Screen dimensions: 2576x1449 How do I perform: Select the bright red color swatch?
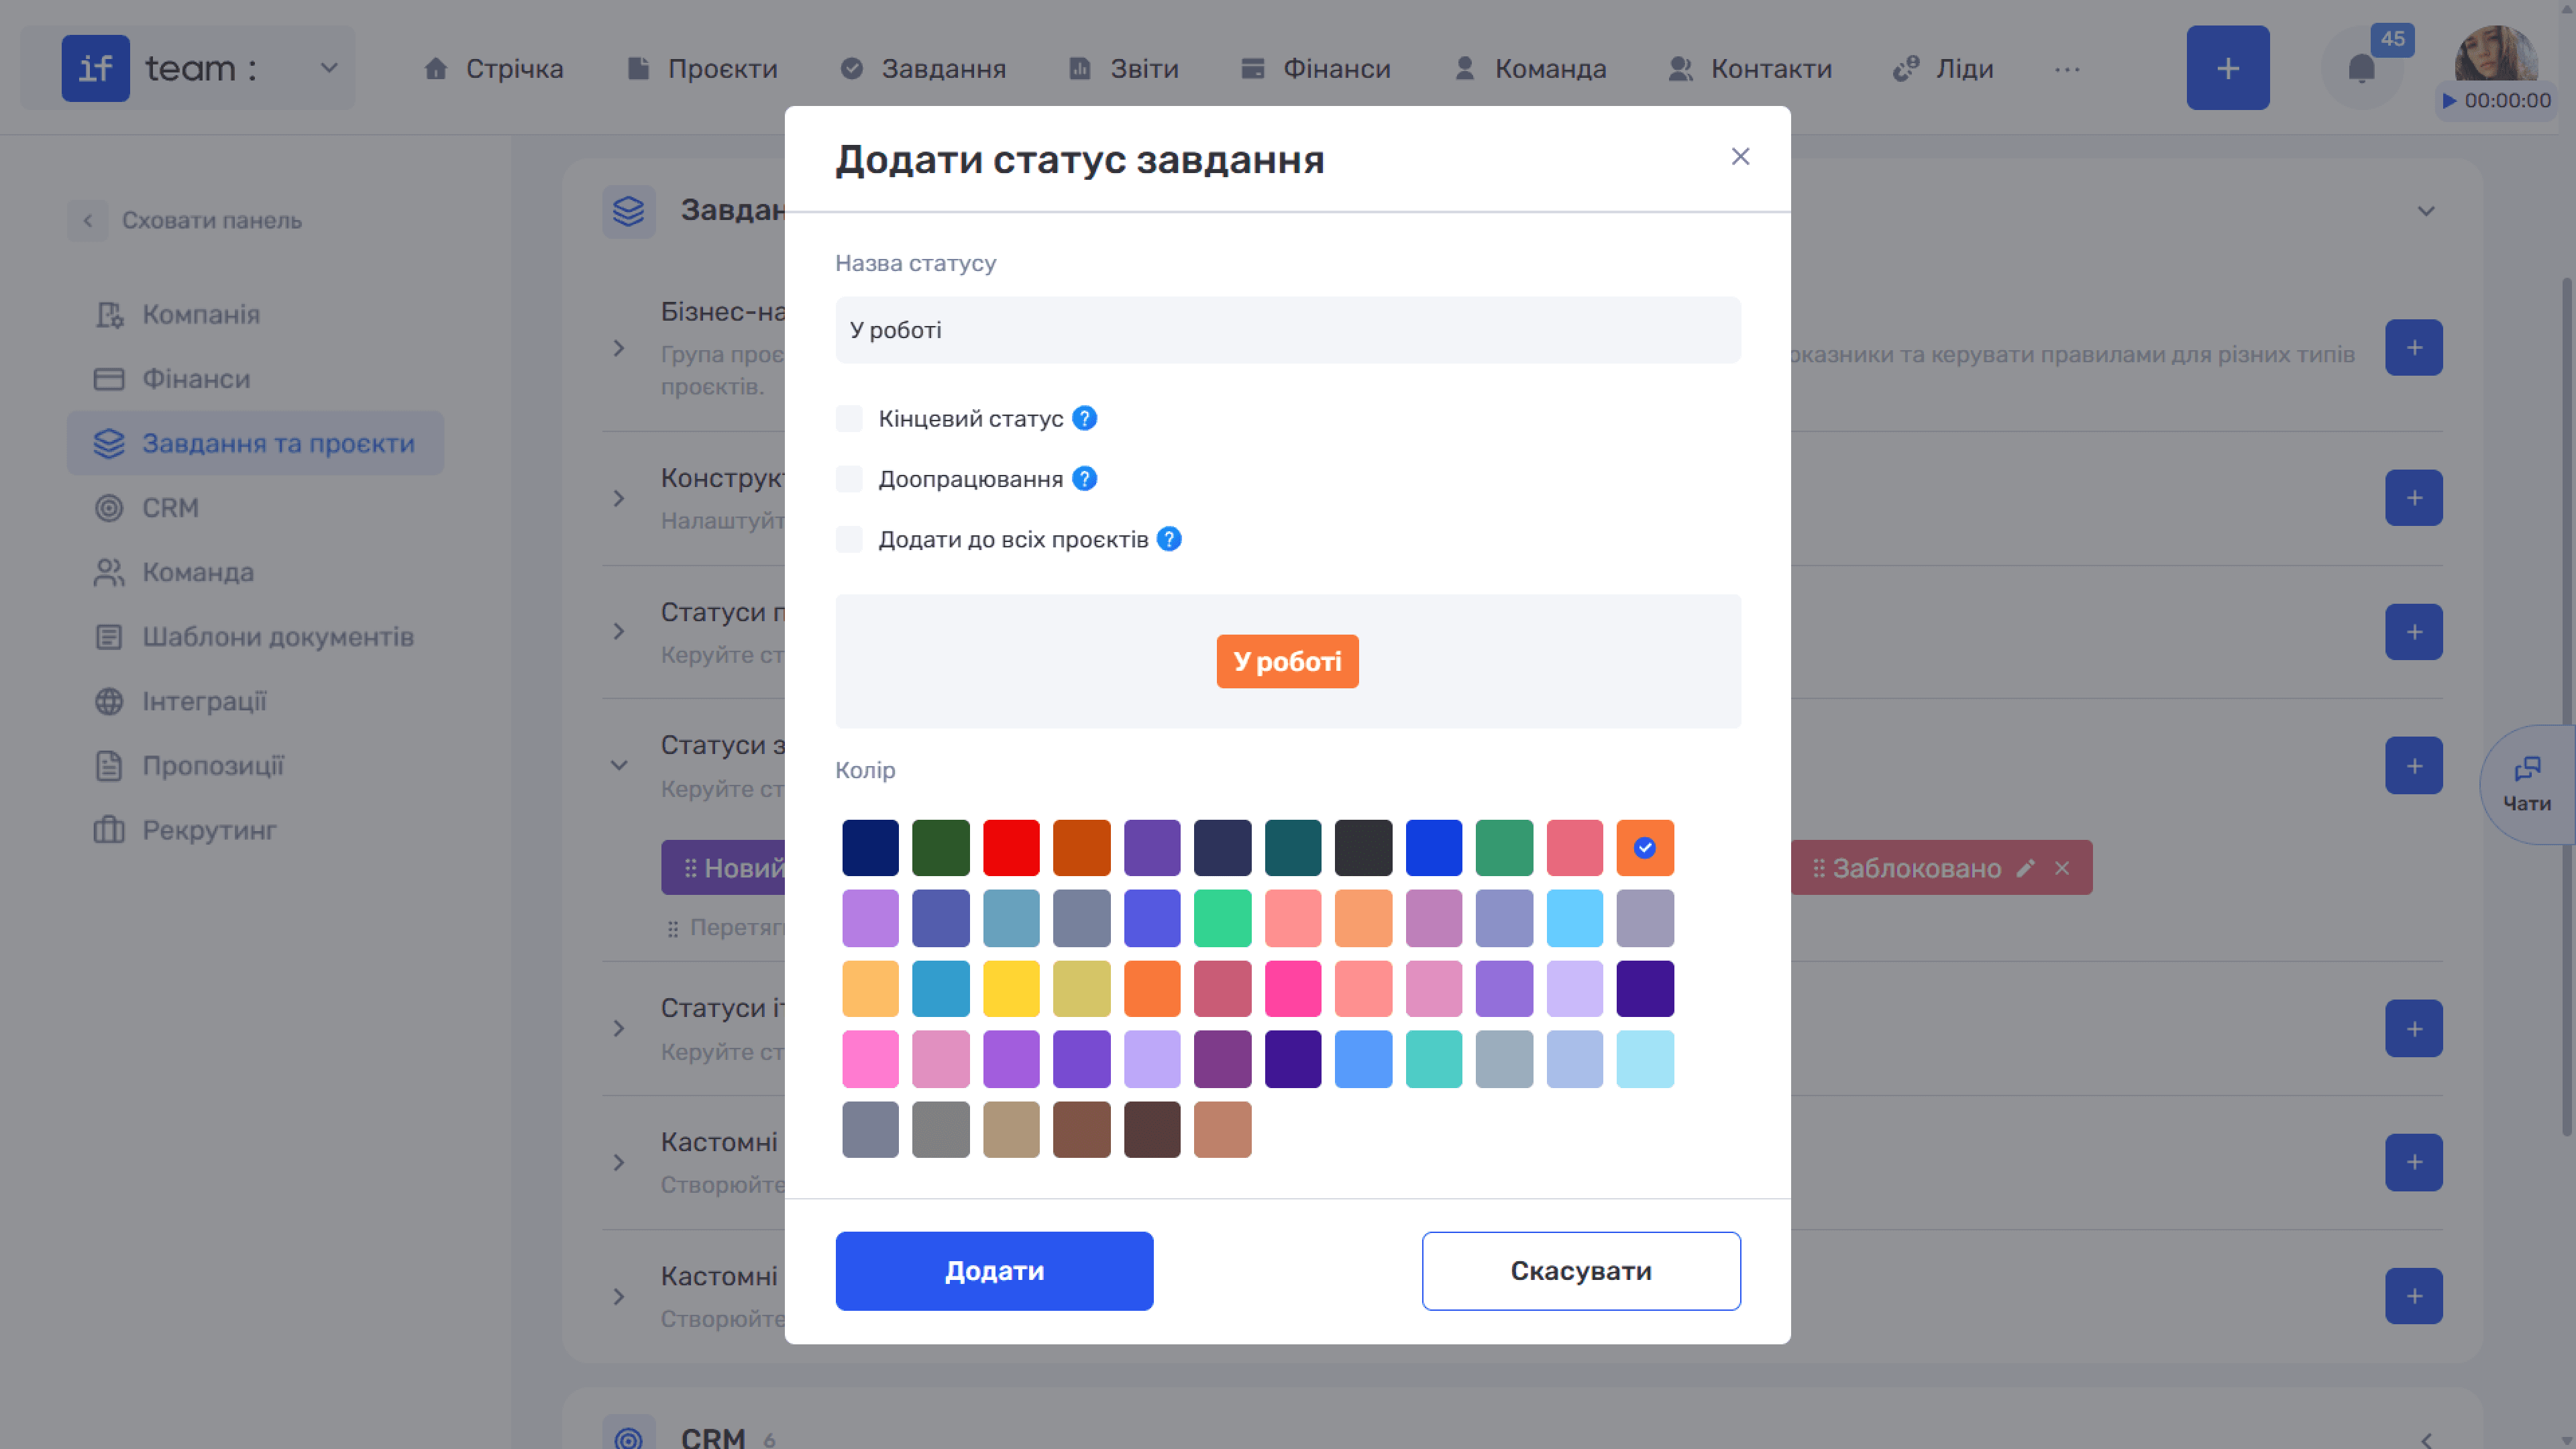pyautogui.click(x=1011, y=847)
